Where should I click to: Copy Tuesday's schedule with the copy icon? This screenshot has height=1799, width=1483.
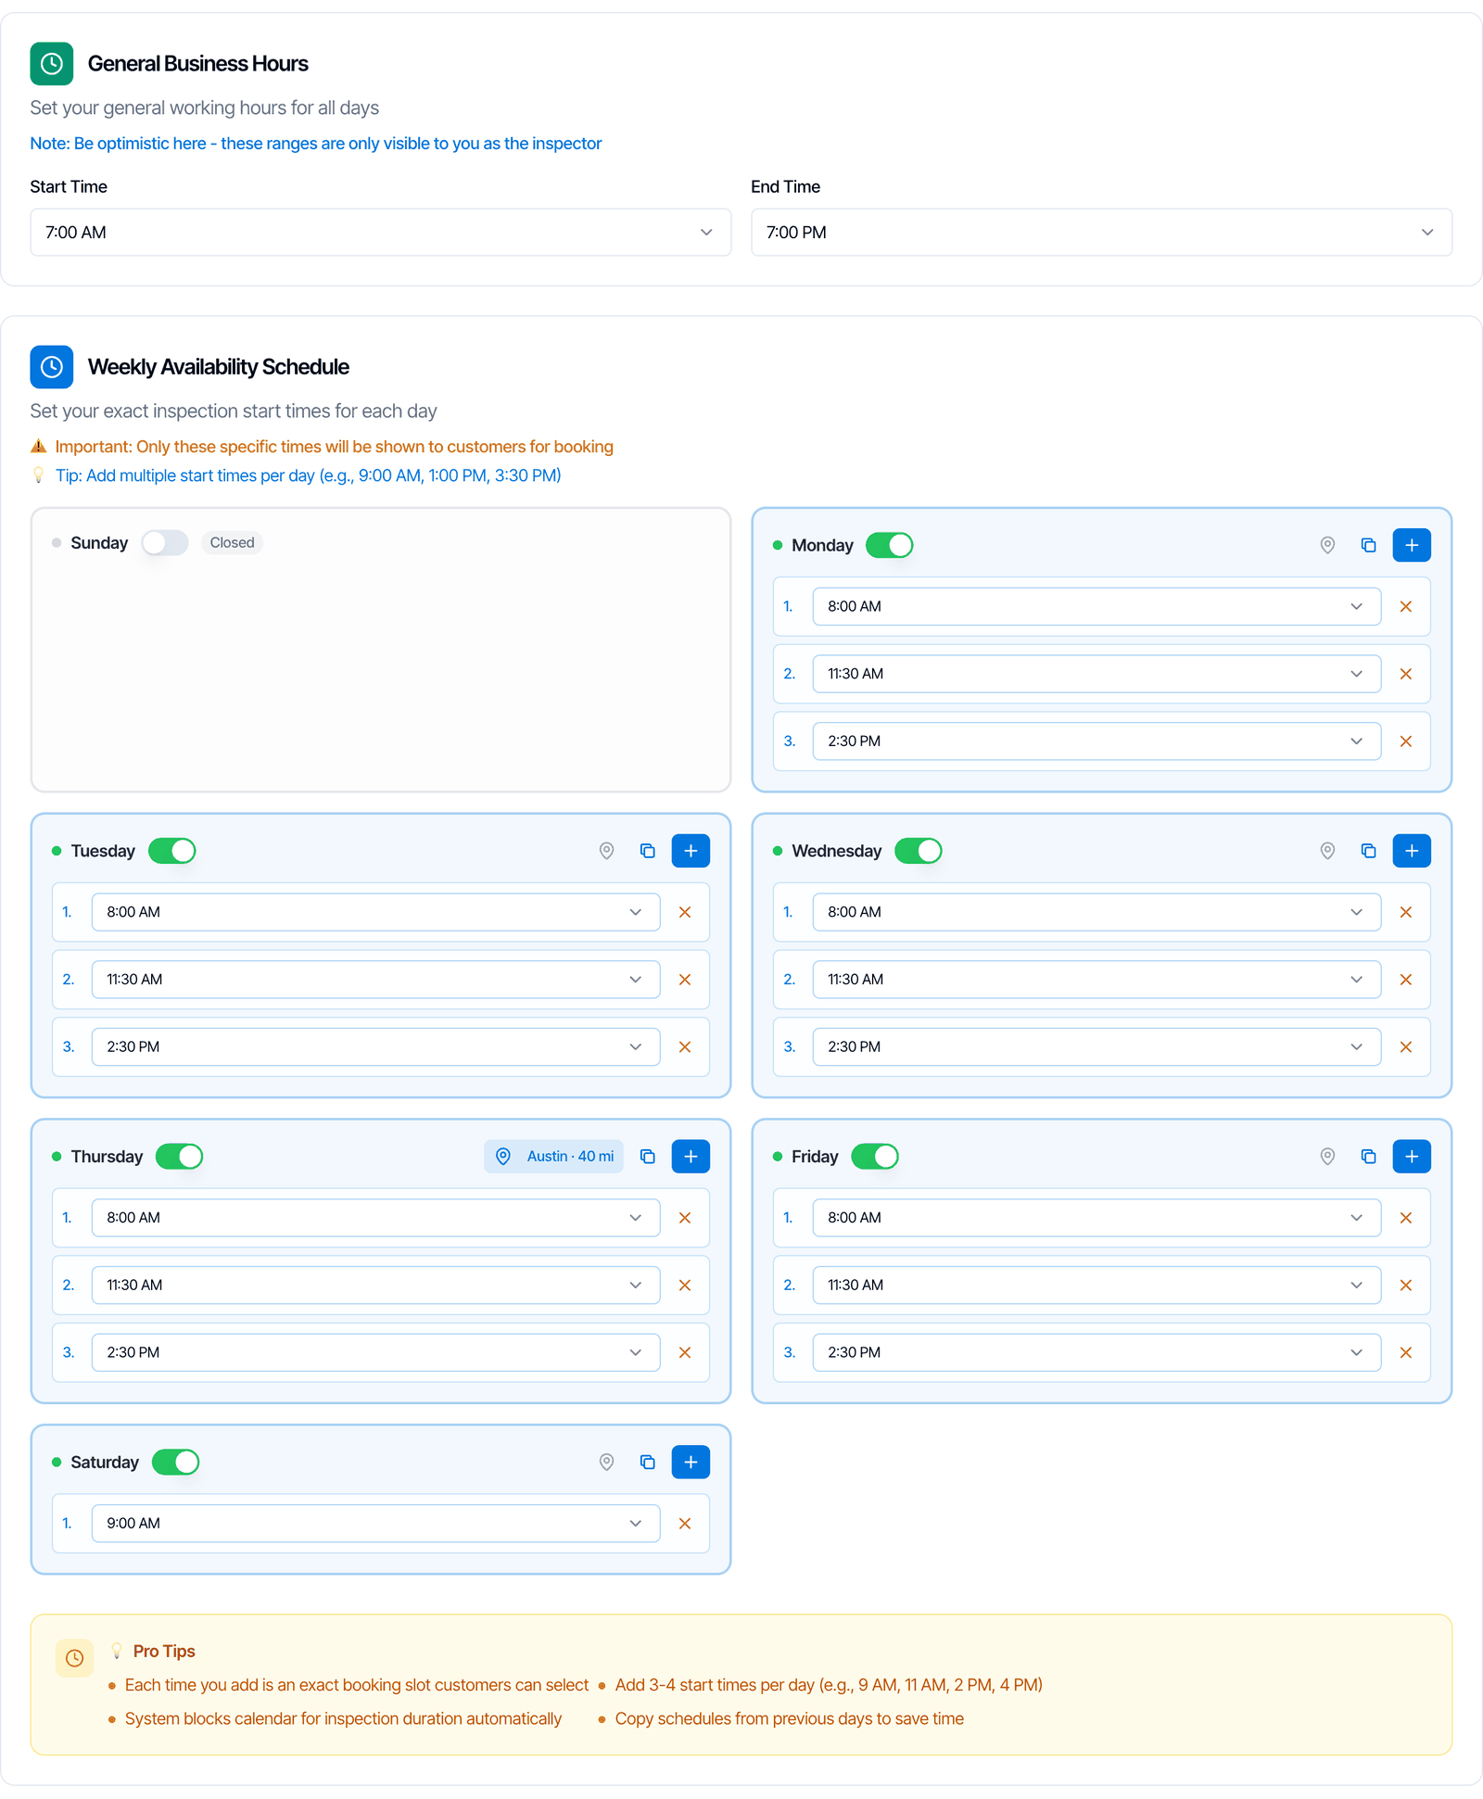tap(647, 851)
